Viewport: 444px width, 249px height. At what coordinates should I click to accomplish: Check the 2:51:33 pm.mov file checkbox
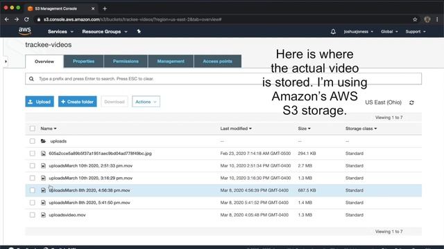tap(33, 166)
